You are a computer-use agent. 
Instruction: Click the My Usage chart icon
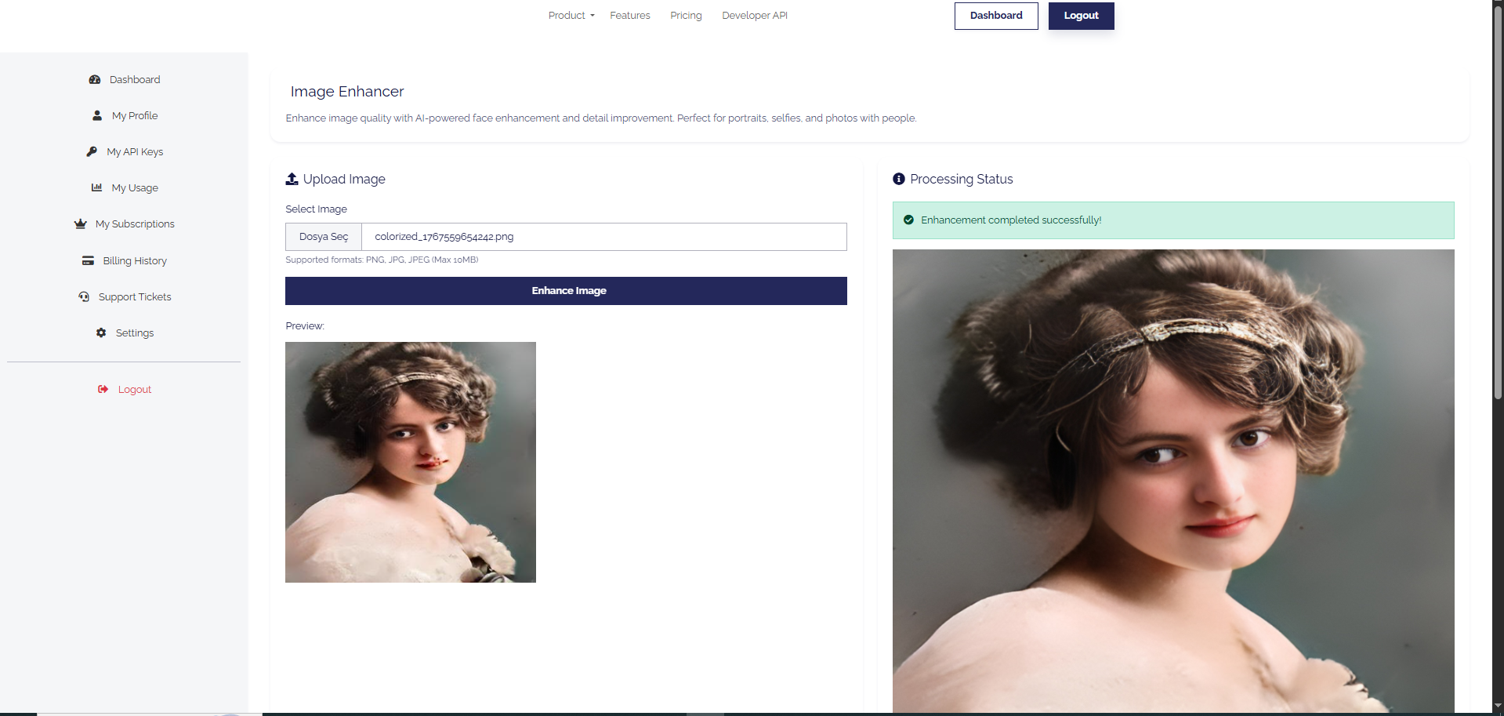point(97,188)
